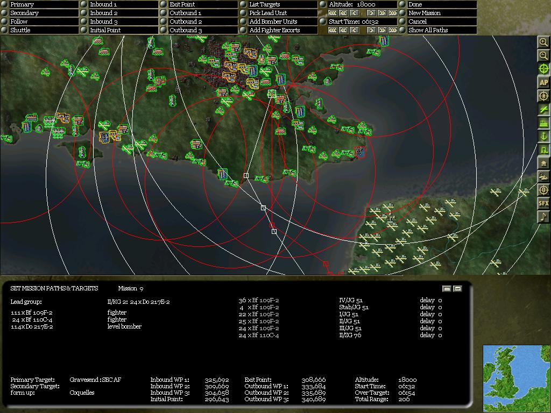This screenshot has height=413, width=551.
Task: Toggle music with the note icon
Action: (543, 217)
